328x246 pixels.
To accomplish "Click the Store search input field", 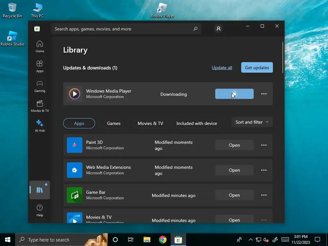I will (x=126, y=29).
